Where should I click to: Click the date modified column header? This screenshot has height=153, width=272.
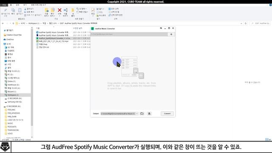coord(77,28)
